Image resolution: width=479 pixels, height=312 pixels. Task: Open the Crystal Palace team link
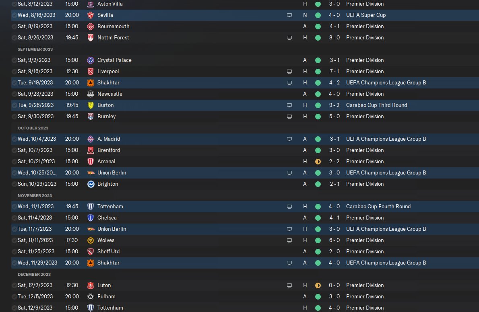coord(114,60)
